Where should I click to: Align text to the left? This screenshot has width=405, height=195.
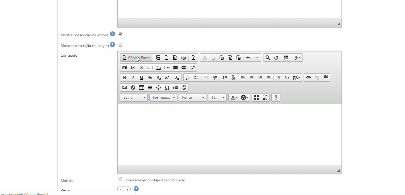tap(243, 78)
